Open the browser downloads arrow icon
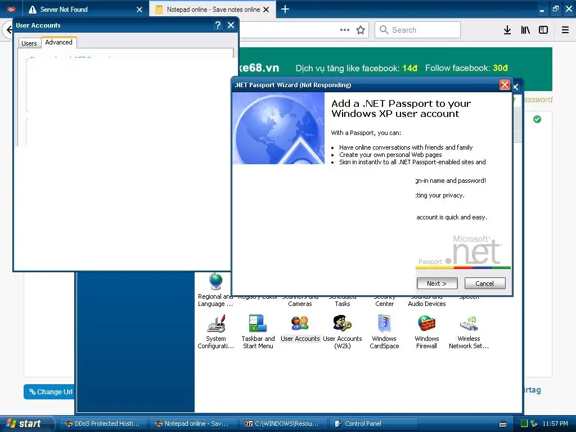This screenshot has height=432, width=576. [x=507, y=30]
